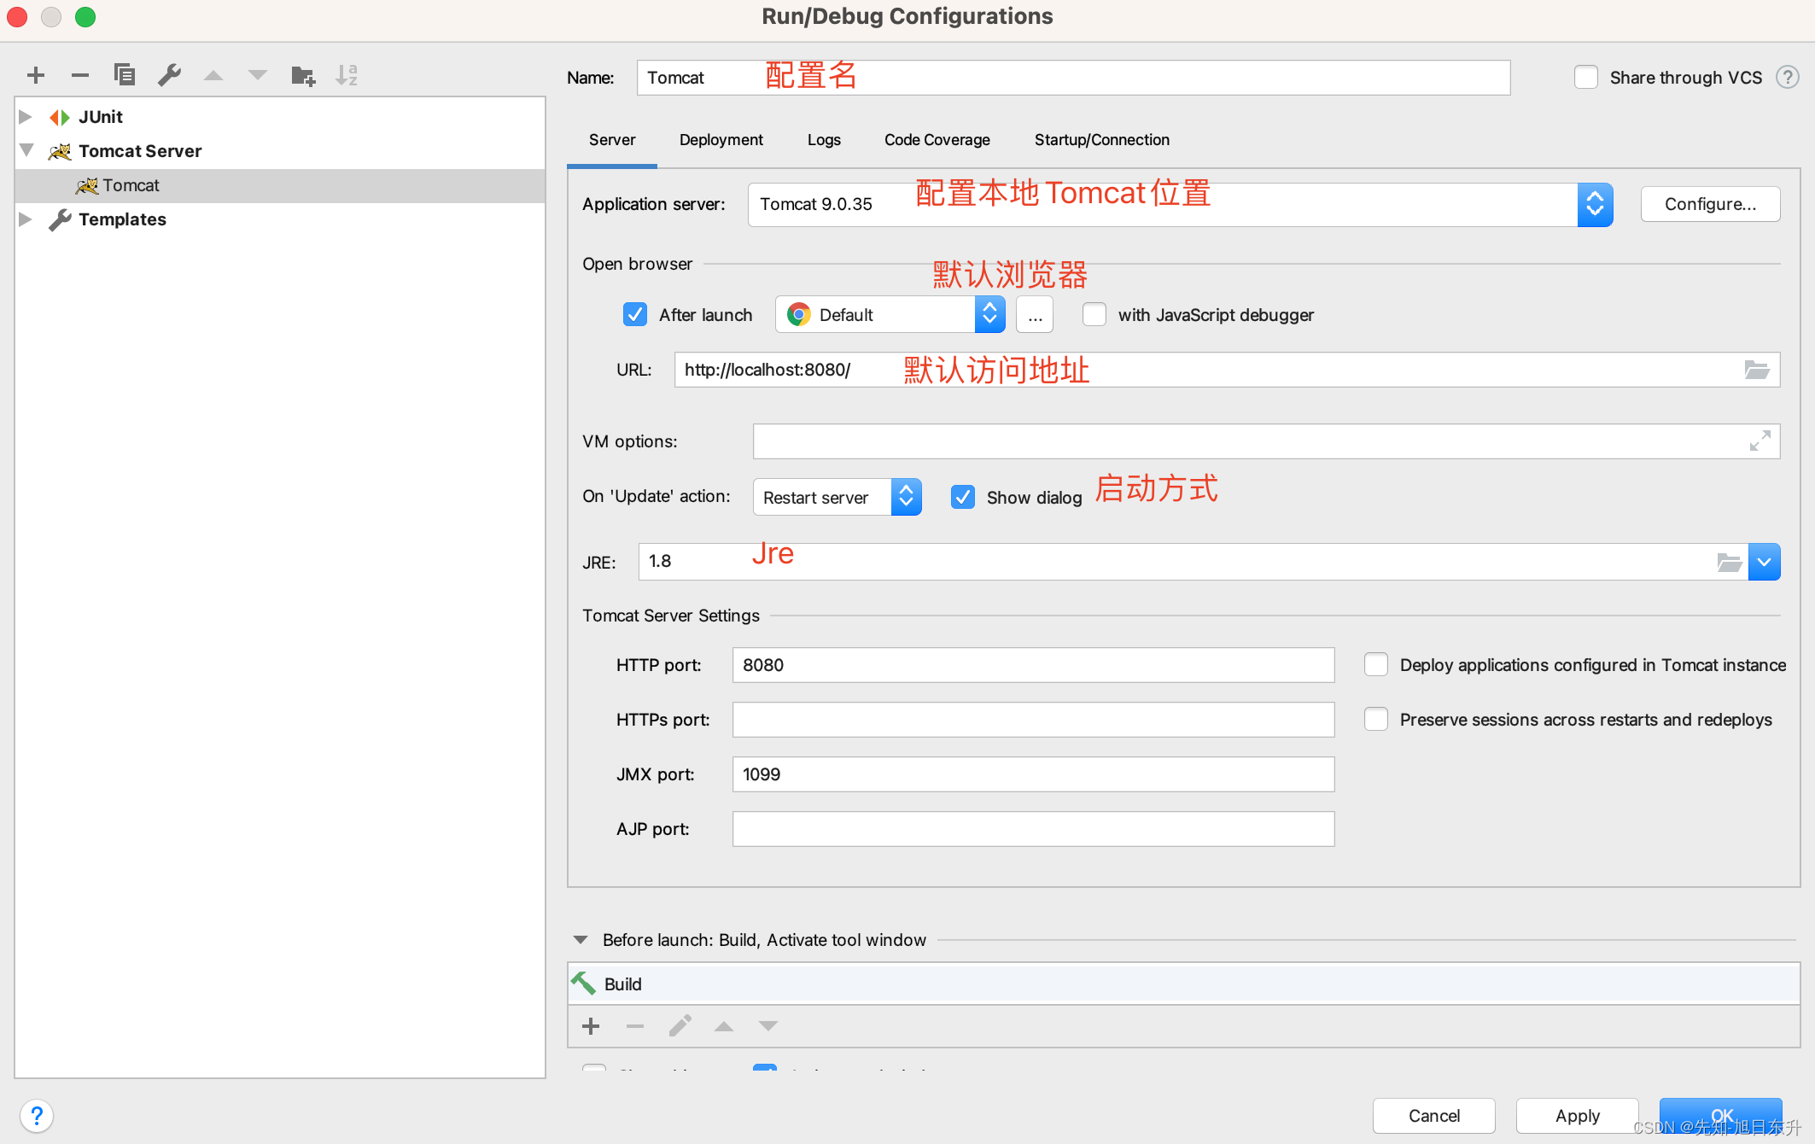
Task: Collapse the Before launch section
Action: tap(581, 940)
